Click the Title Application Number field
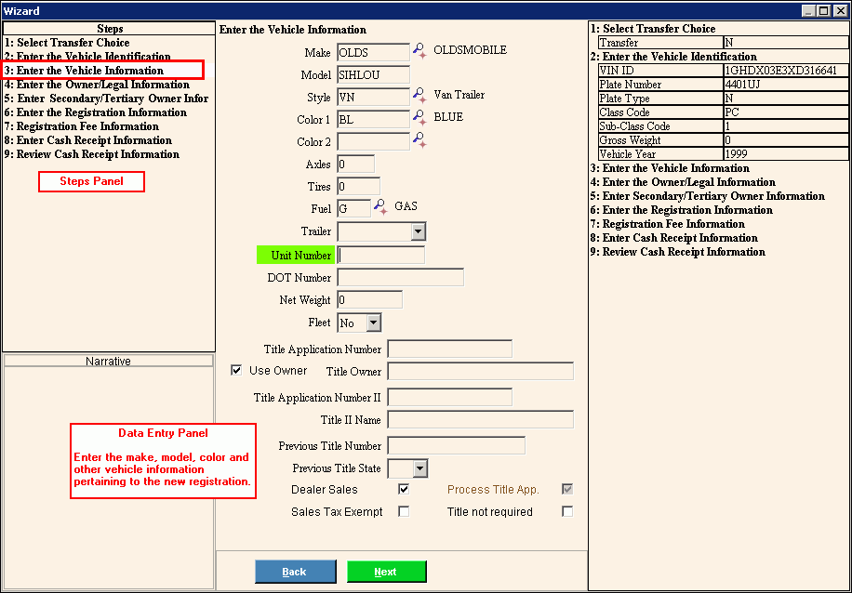 tap(450, 349)
